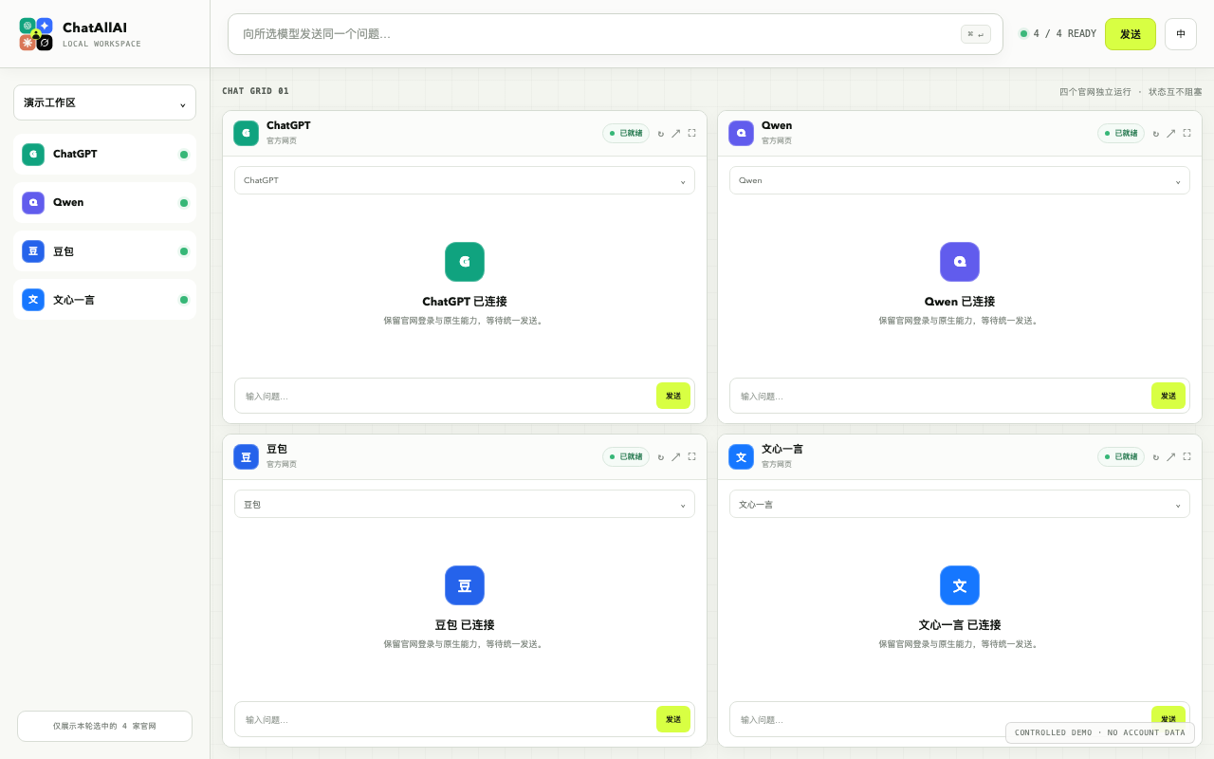Image resolution: width=1214 pixels, height=759 pixels.
Task: Refresh the 豆包 panel
Action: [661, 457]
